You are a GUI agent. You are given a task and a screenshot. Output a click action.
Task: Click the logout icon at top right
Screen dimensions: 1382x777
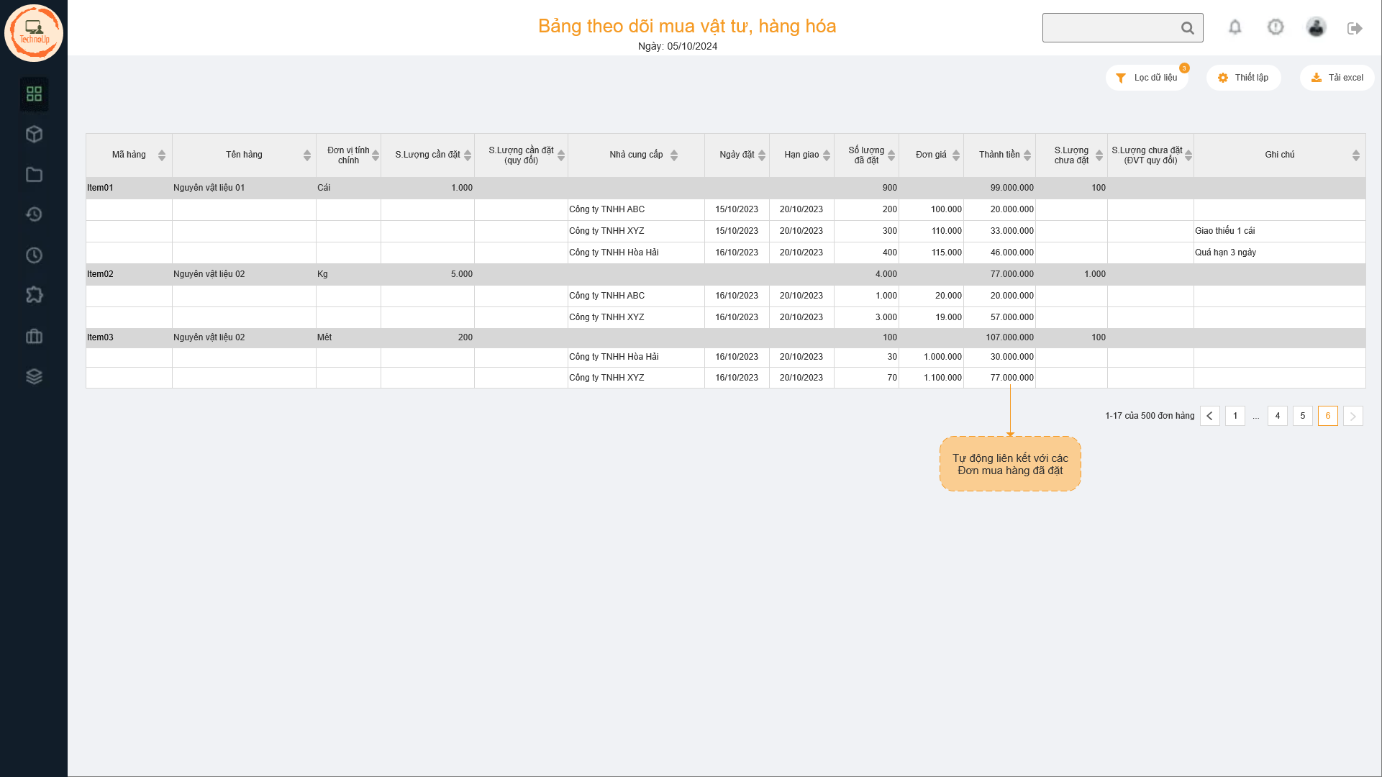click(x=1355, y=28)
